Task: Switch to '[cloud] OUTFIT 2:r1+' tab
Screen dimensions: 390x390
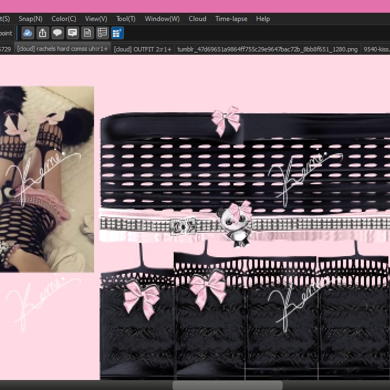Action: (143, 49)
